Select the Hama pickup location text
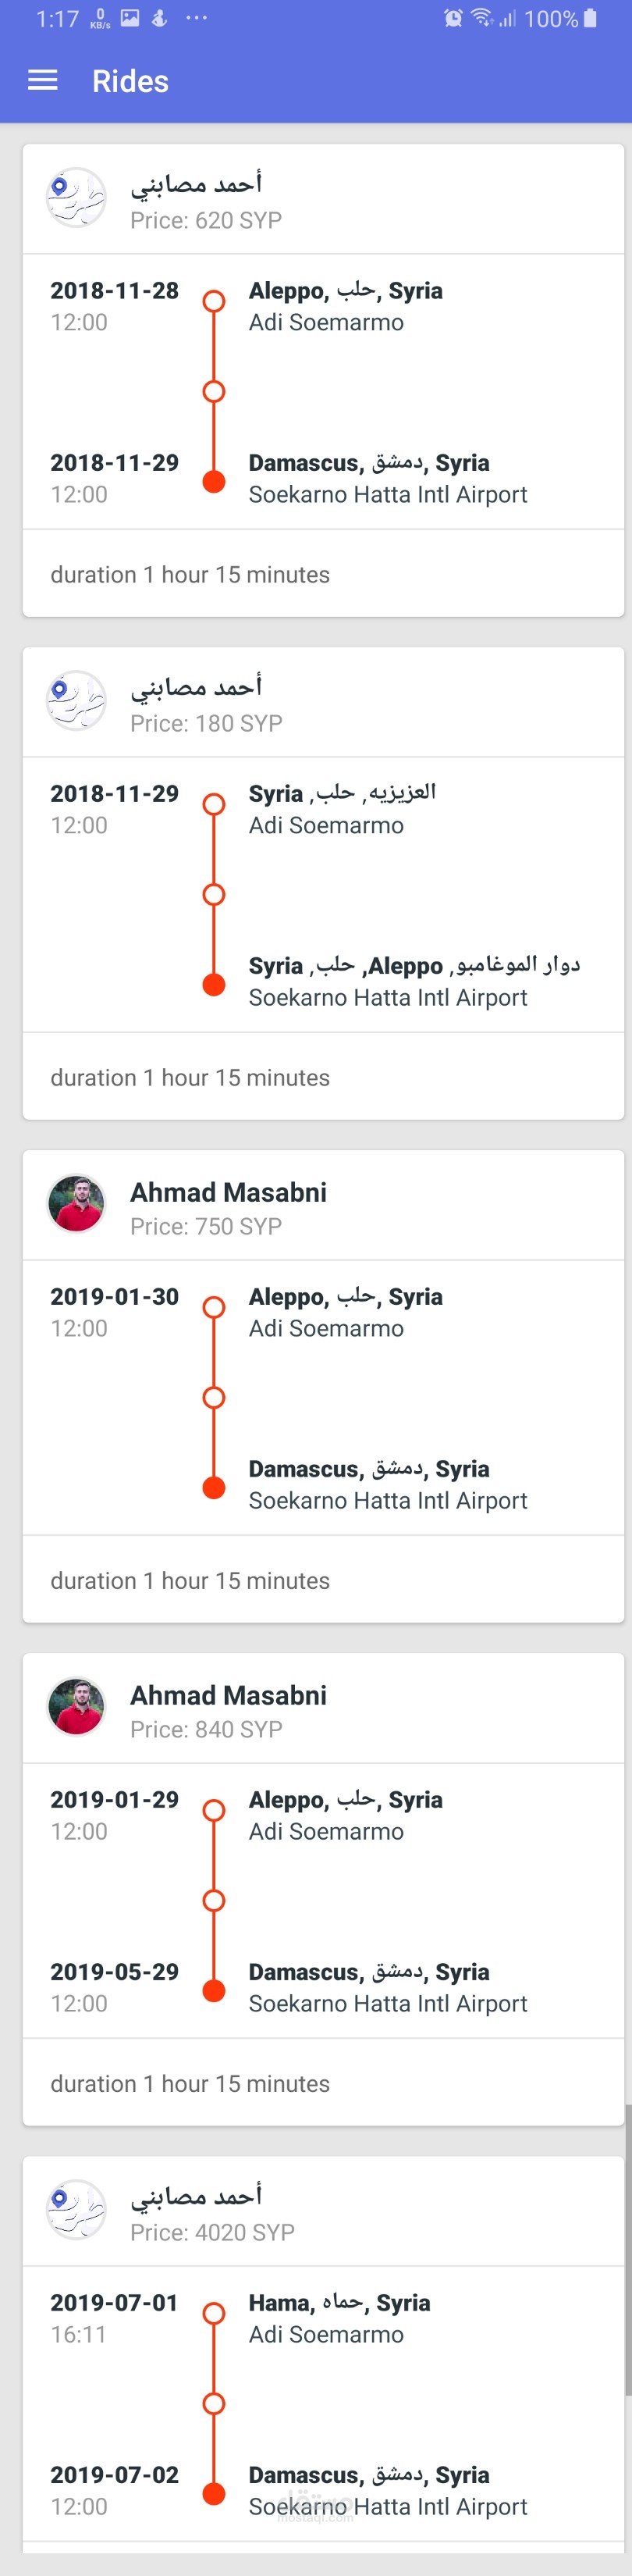This screenshot has height=2576, width=632. click(x=339, y=2303)
